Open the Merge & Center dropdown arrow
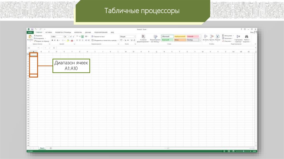This screenshot has height=159, width=284. 118,40
